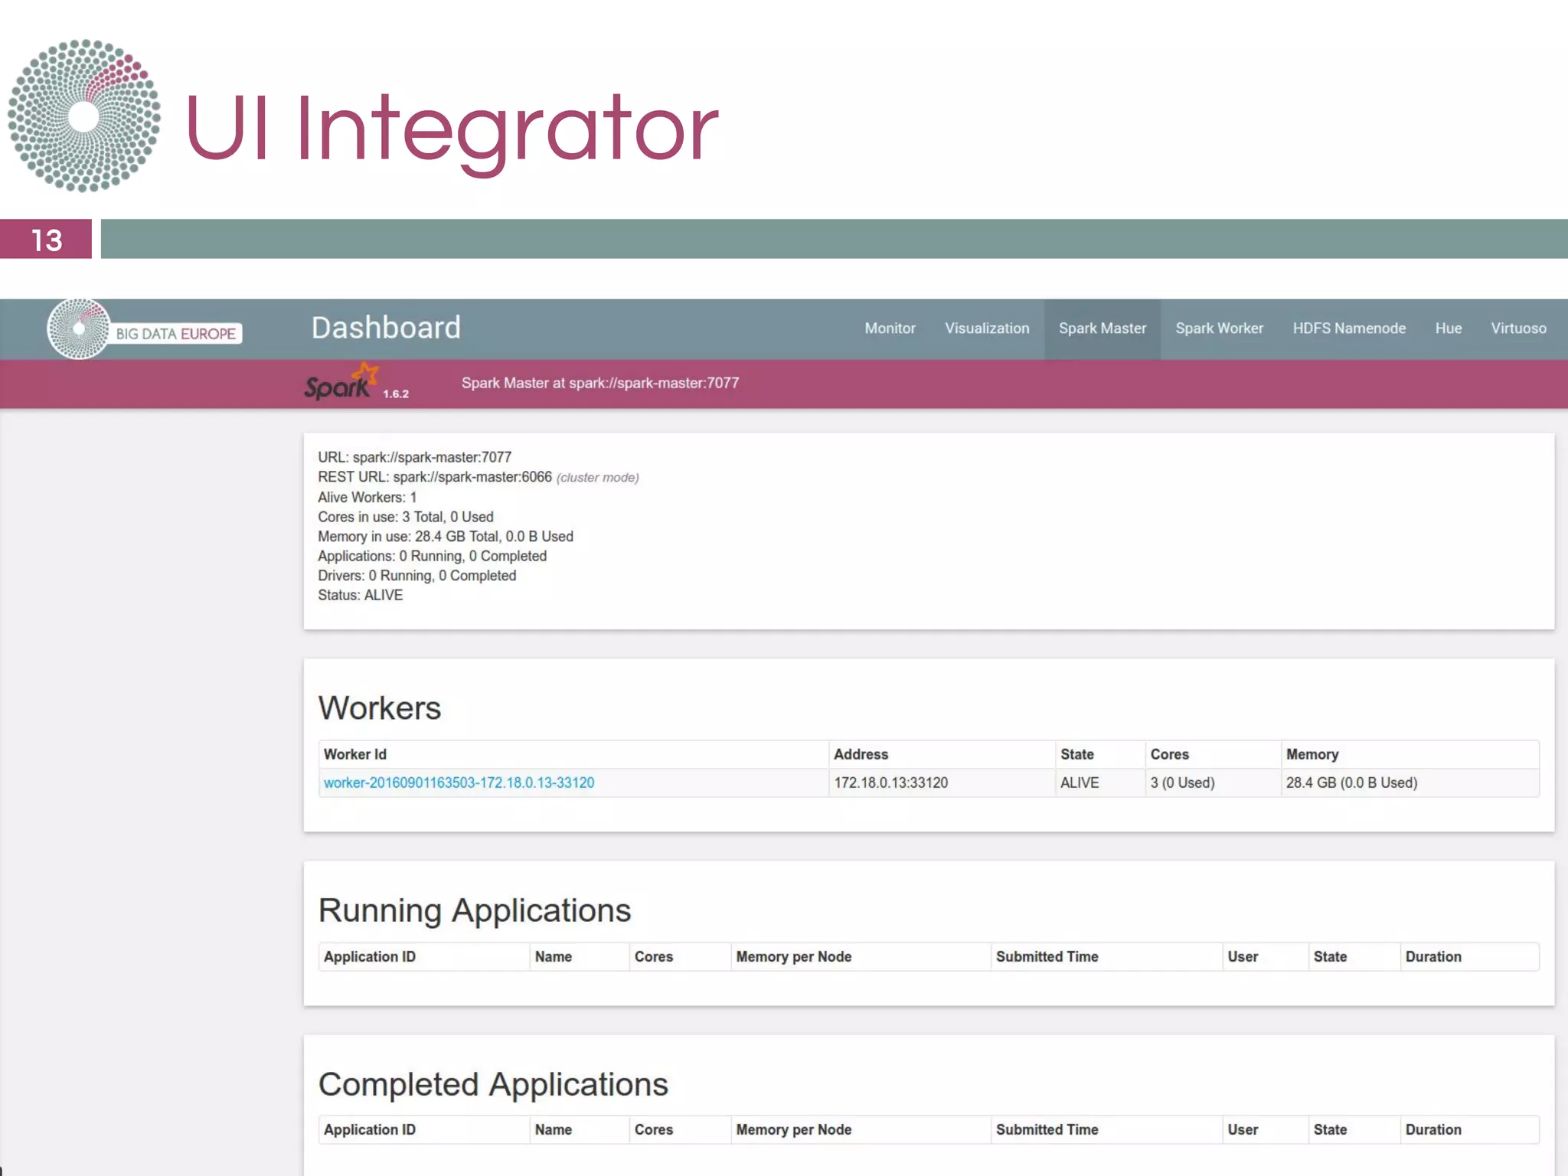The height and width of the screenshot is (1176, 1568).
Task: Click 'Drivers: 0 Running, 0 Completed' line
Action: (416, 576)
